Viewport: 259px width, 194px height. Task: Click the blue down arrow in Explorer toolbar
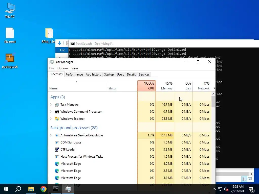(x=59, y=43)
